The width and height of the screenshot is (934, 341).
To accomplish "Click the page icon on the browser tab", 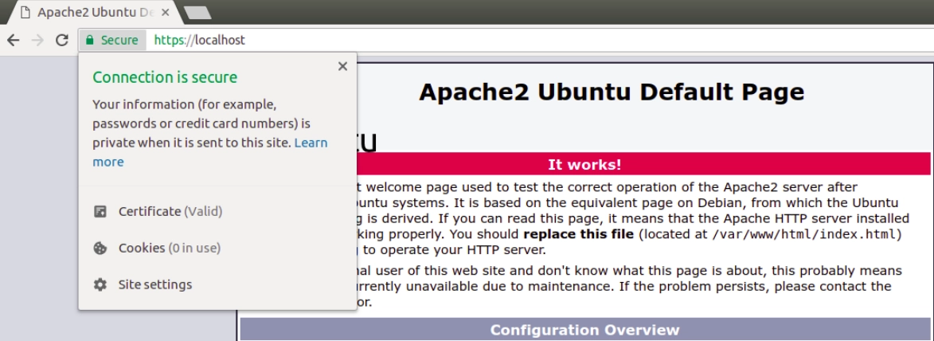I will tap(25, 12).
